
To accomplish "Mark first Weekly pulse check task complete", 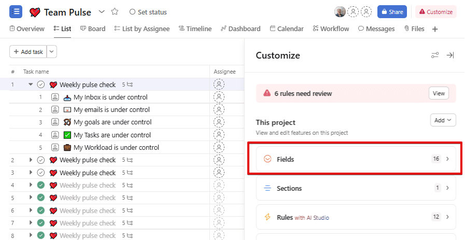I will click(41, 84).
